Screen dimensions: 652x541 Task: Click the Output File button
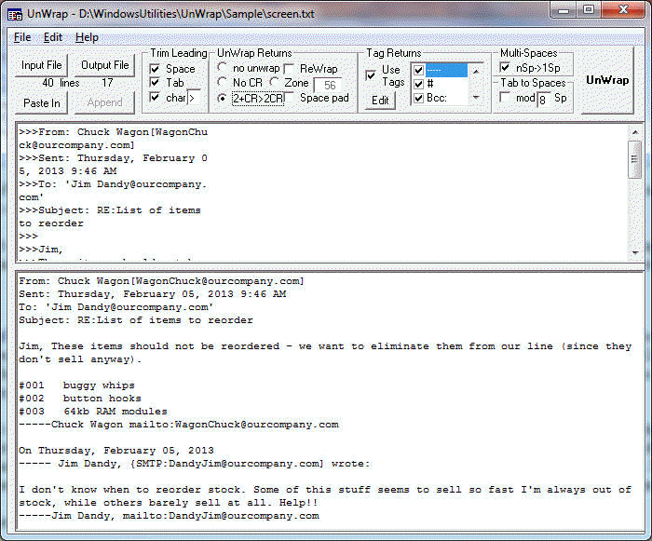[104, 65]
